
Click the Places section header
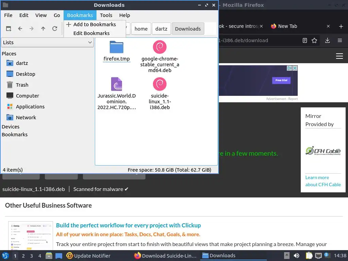[x=9, y=54]
